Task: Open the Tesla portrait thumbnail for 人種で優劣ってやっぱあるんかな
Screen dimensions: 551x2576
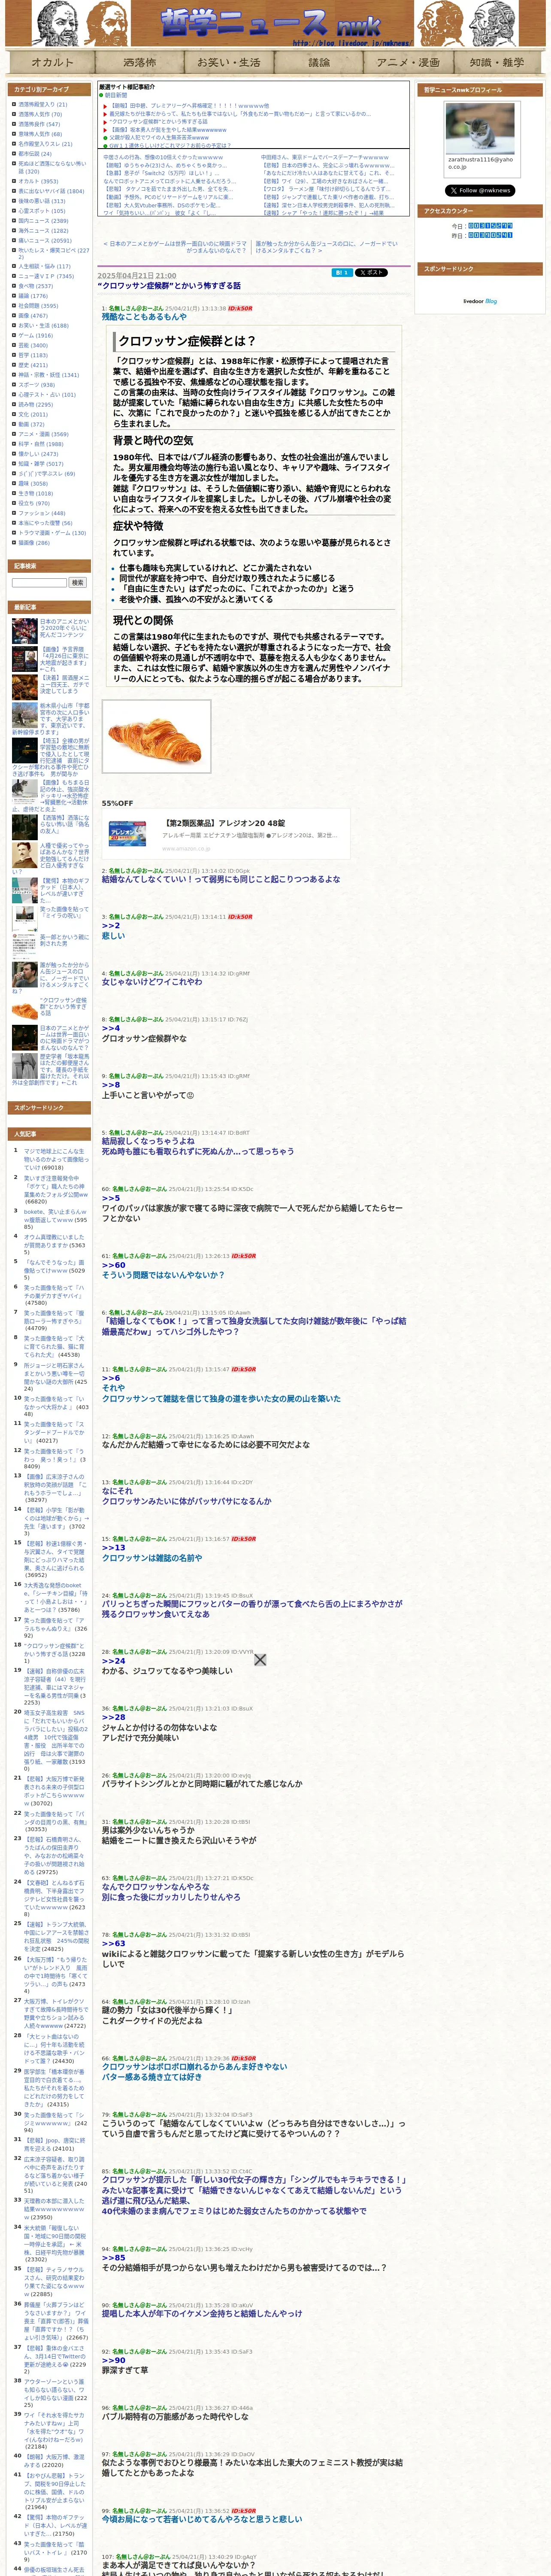Action: click(x=24, y=855)
